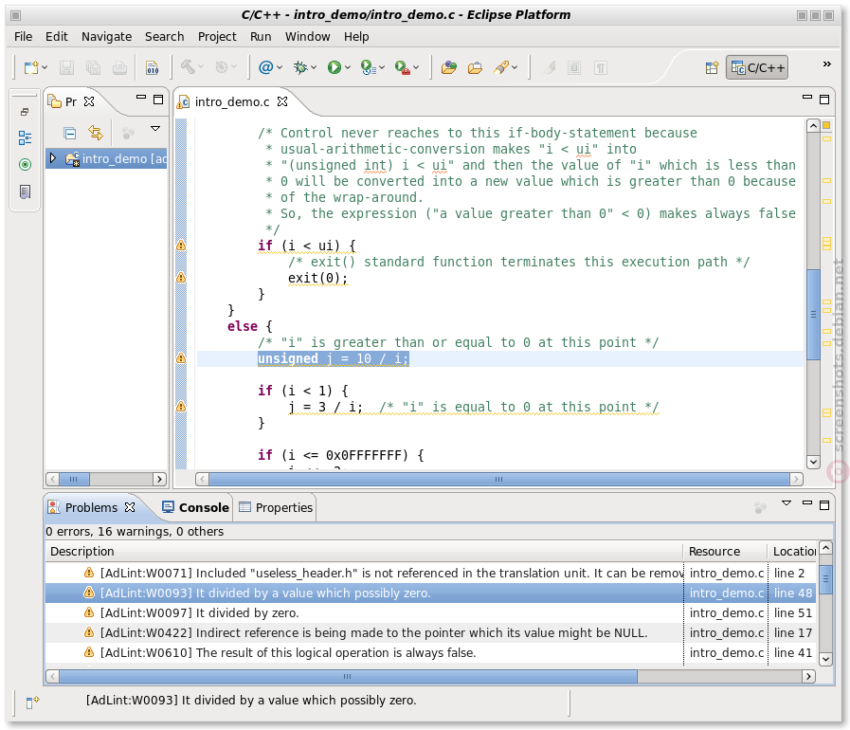Open Problems view menu triangle
This screenshot has width=850, height=730.
tap(787, 503)
